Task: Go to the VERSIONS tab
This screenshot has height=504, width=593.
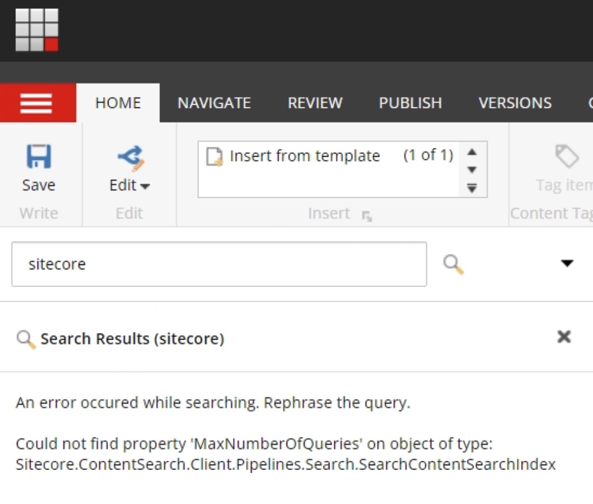Action: click(x=515, y=103)
